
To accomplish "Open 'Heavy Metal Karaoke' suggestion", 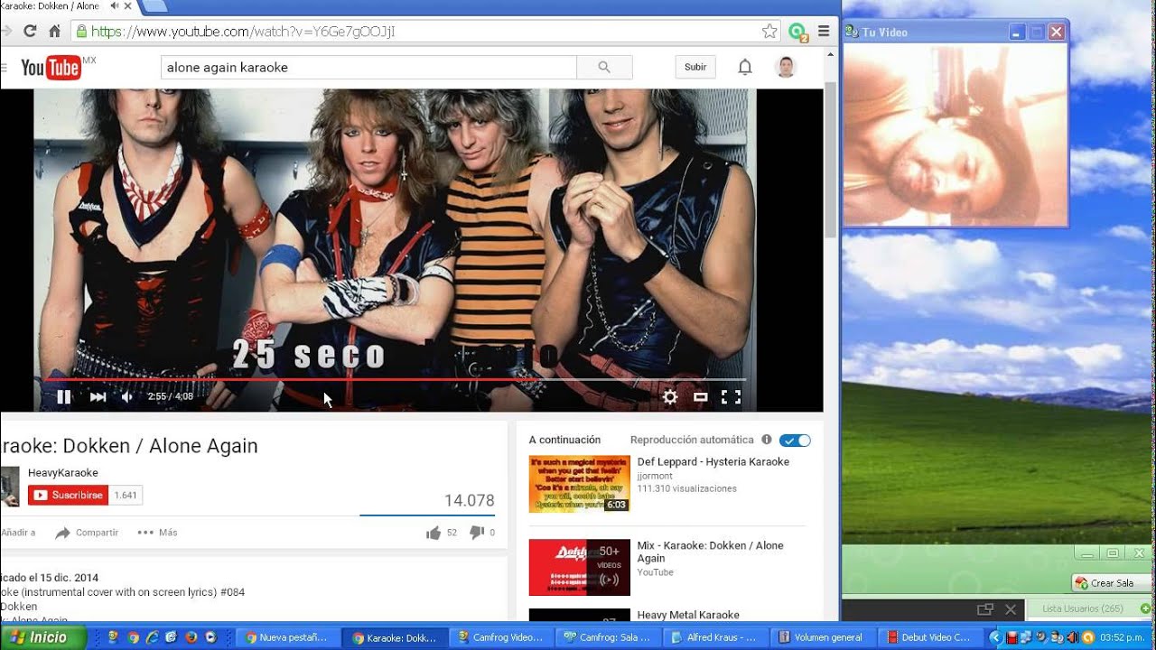I will point(688,615).
